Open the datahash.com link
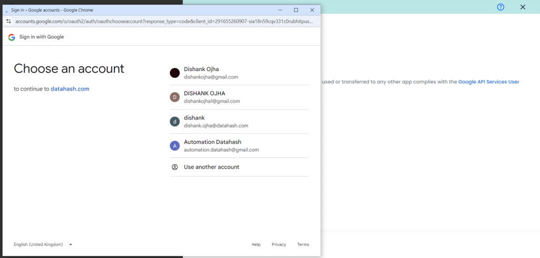Image resolution: width=540 pixels, height=258 pixels. pos(70,89)
